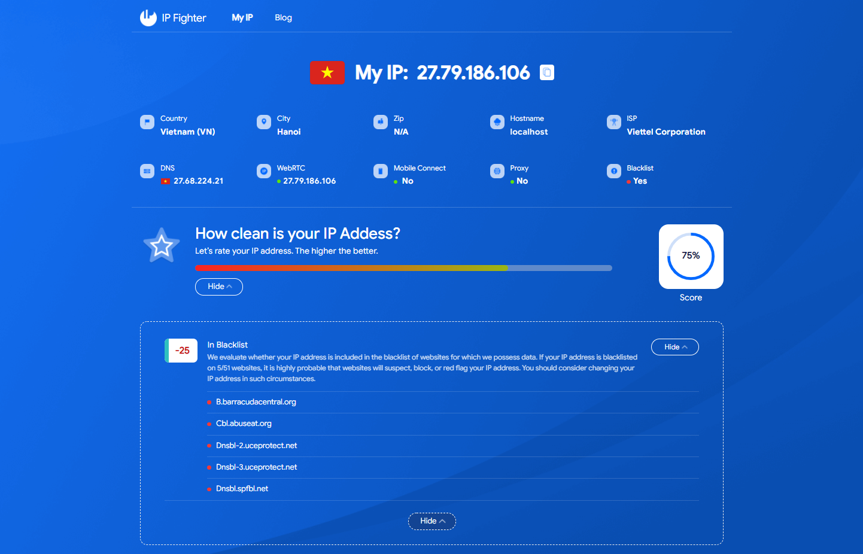The width and height of the screenshot is (863, 554).
Task: Click the IP Fighter logo icon
Action: (148, 18)
